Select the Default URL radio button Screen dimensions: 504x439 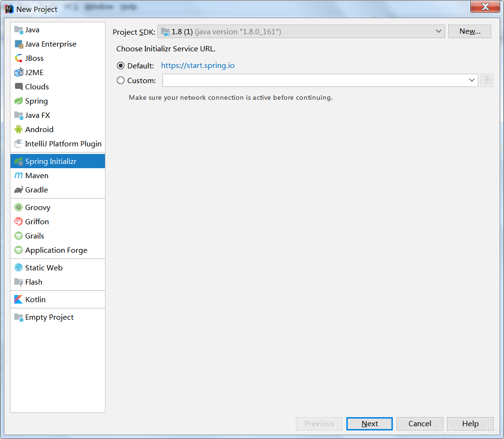121,66
